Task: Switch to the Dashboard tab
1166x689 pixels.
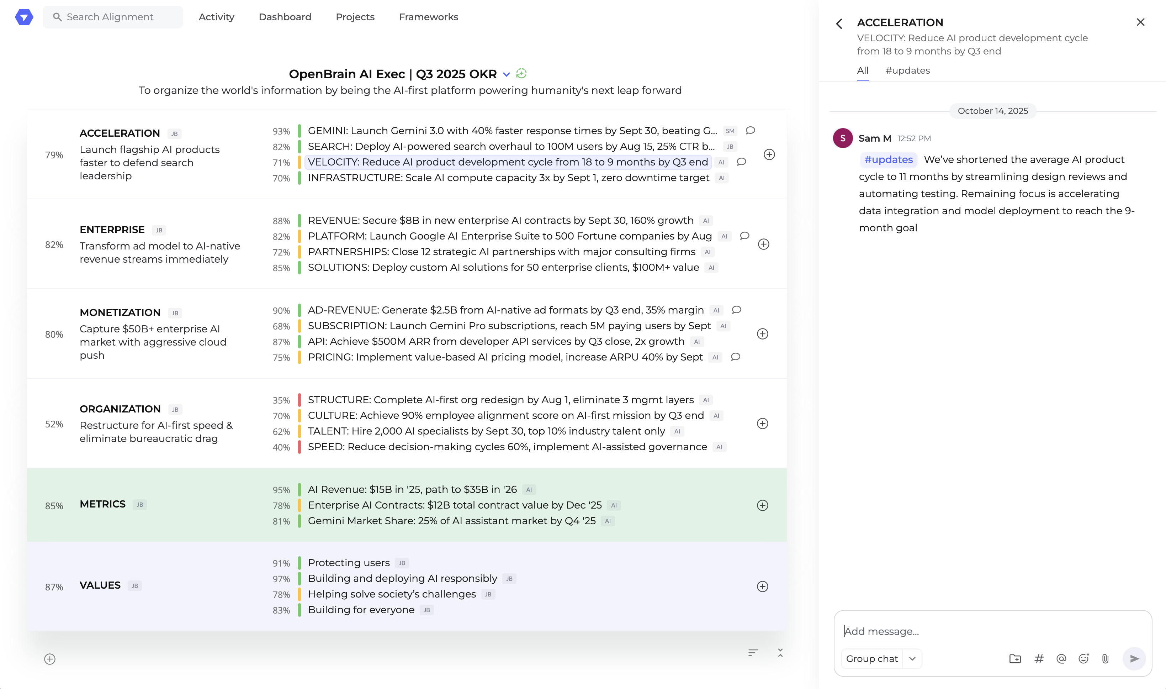Action: [x=285, y=17]
